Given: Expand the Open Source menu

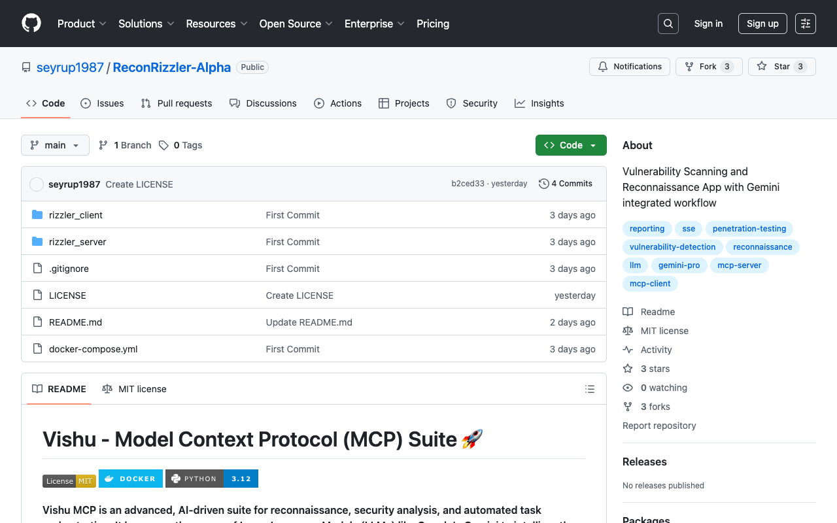Looking at the screenshot, I should 296,24.
